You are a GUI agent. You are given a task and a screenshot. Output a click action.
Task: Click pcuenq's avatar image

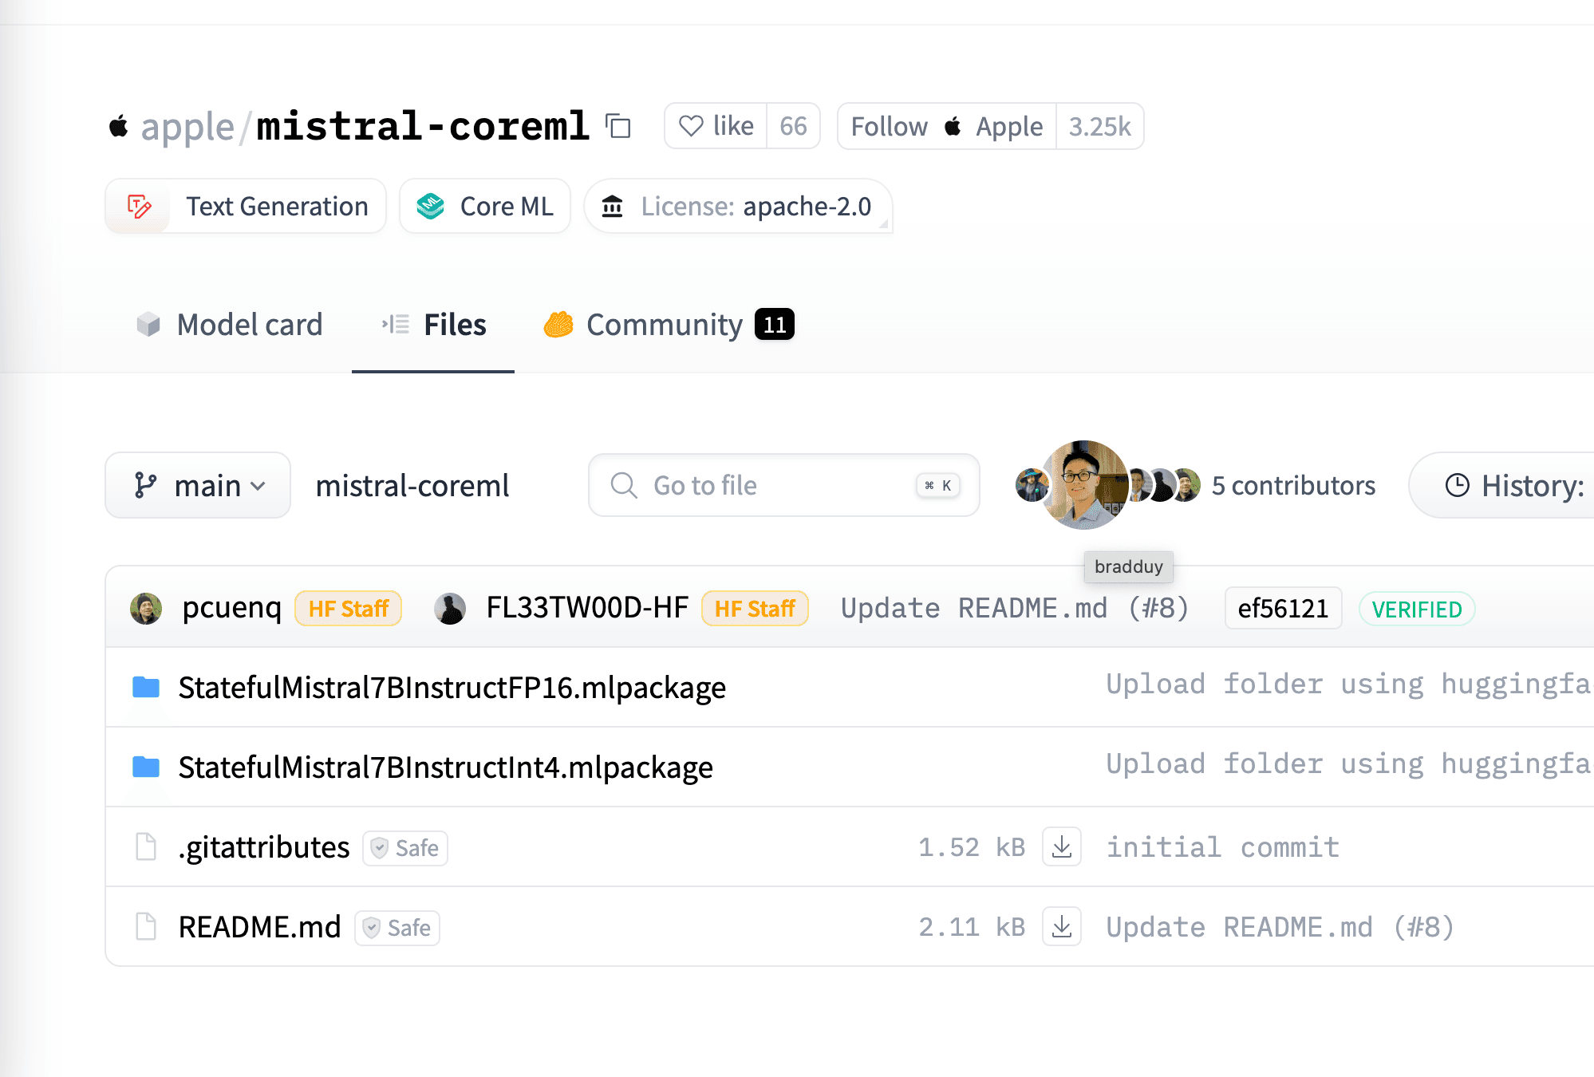point(146,609)
